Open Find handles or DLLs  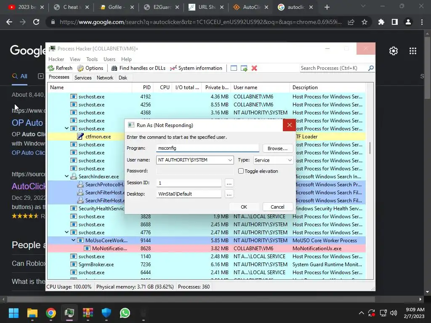(138, 68)
